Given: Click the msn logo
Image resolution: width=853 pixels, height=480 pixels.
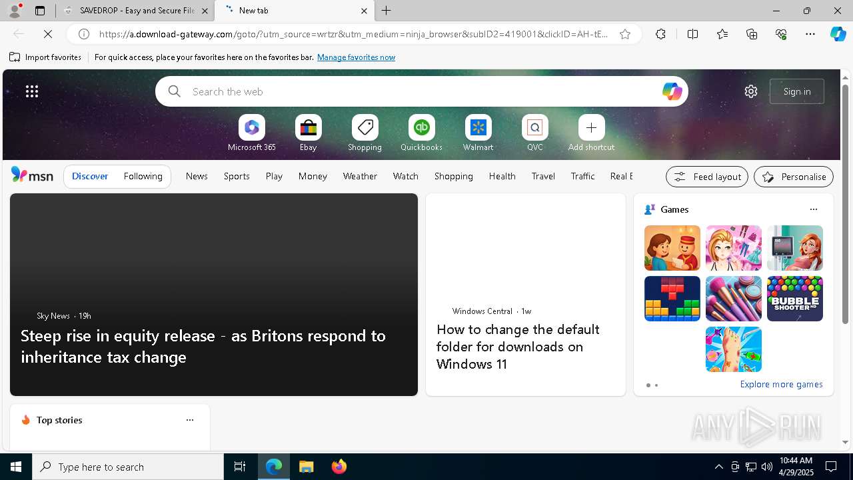Looking at the screenshot, I should [32, 175].
